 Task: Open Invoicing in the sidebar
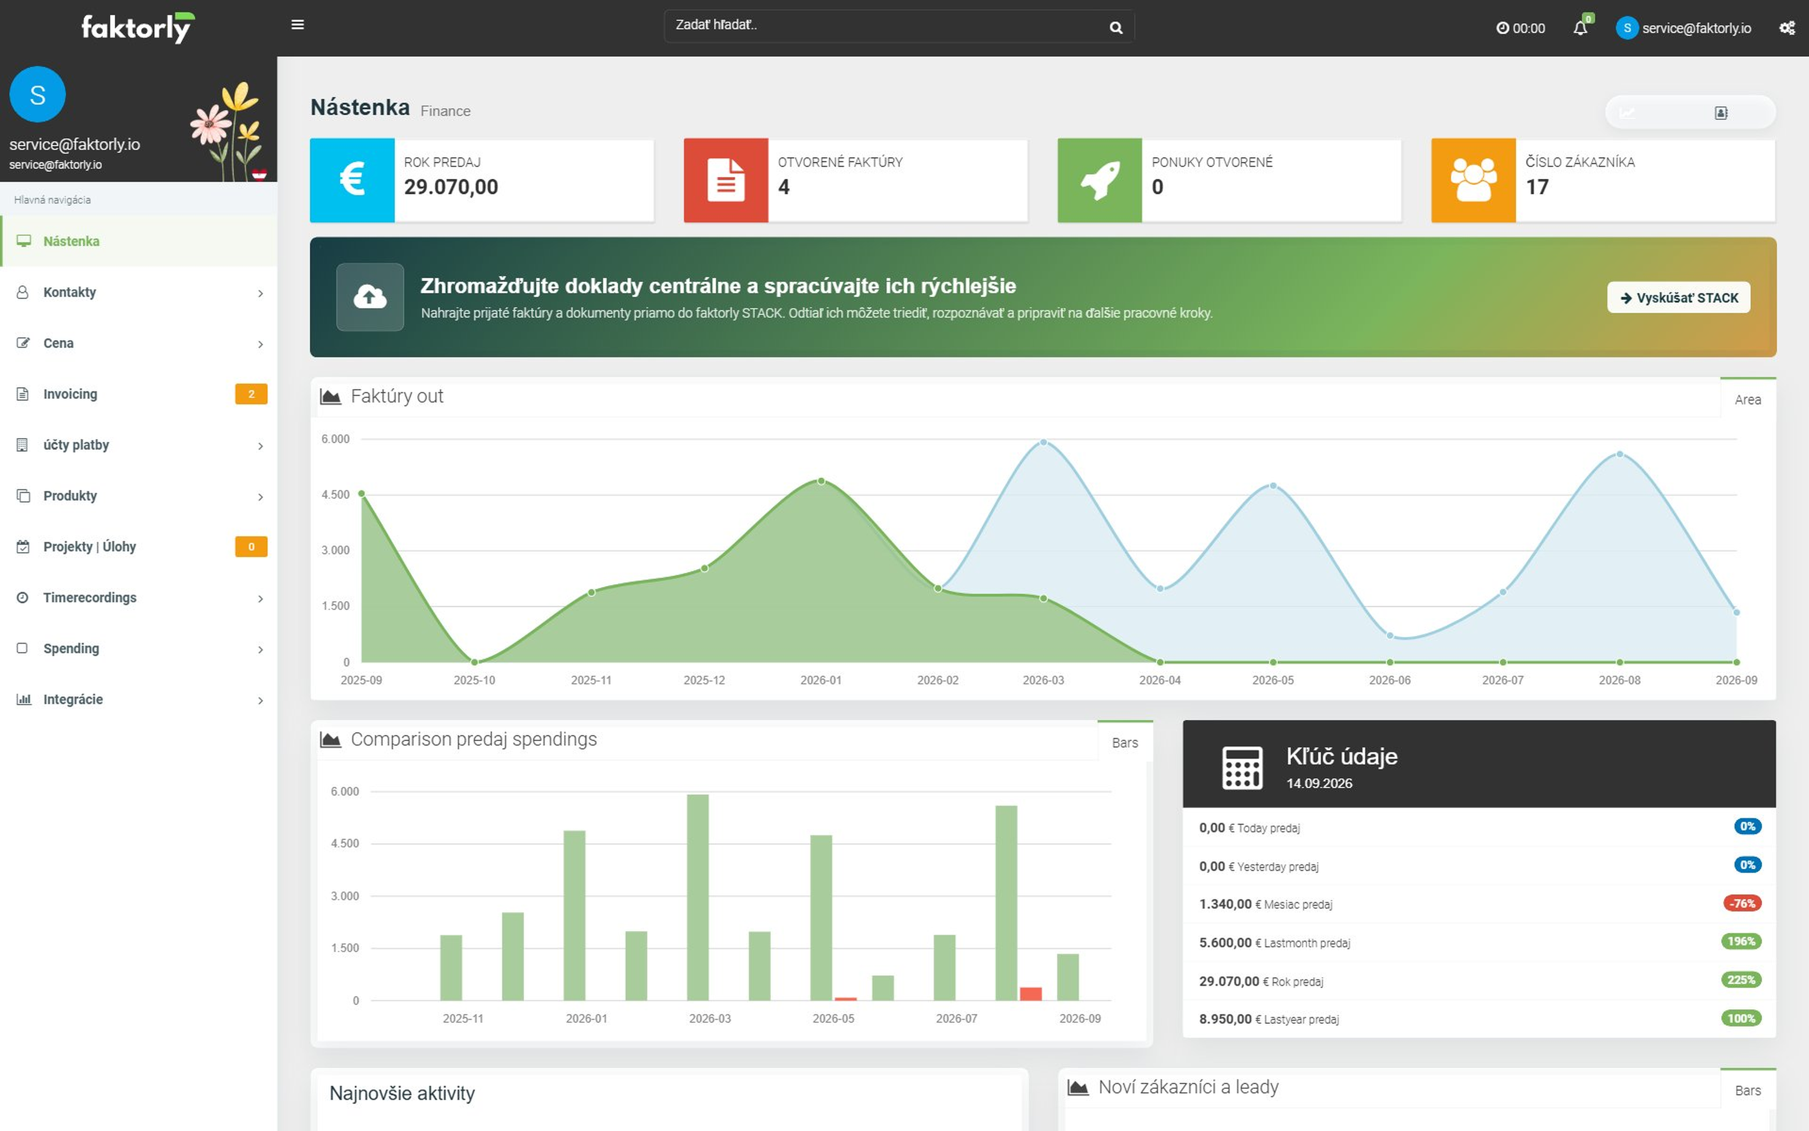(x=138, y=394)
